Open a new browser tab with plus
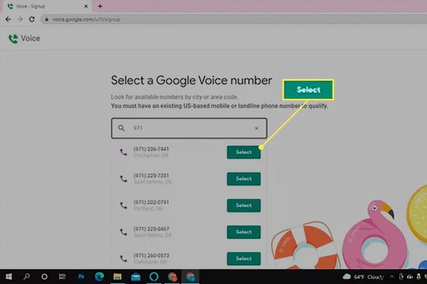The image size is (427, 284). pyautogui.click(x=100, y=6)
